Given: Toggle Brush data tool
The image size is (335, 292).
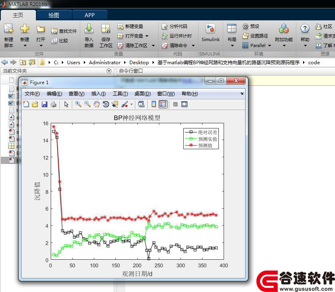Looking at the screenshot, I should [125, 104].
